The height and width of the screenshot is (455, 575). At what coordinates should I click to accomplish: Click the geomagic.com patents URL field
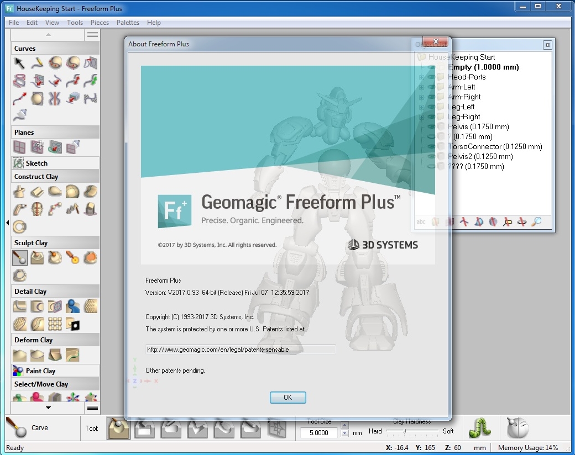240,350
